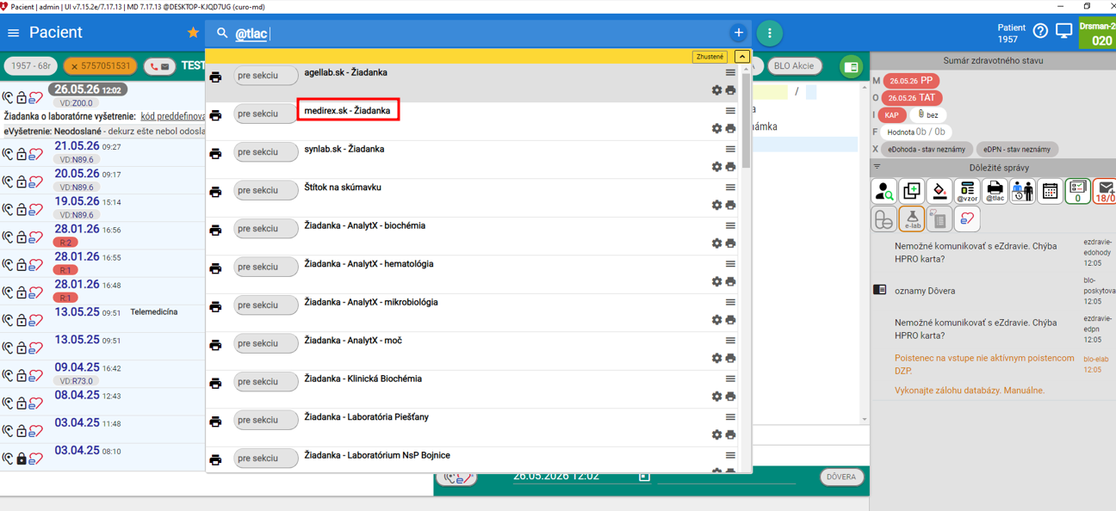Viewport: 1116px width, 511px height.
Task: Click lock icon on the 21.05.26 09:27 record
Action: click(22, 154)
